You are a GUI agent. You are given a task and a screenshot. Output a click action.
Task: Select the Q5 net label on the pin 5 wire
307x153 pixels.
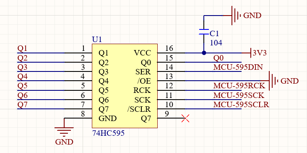[x=22, y=86]
